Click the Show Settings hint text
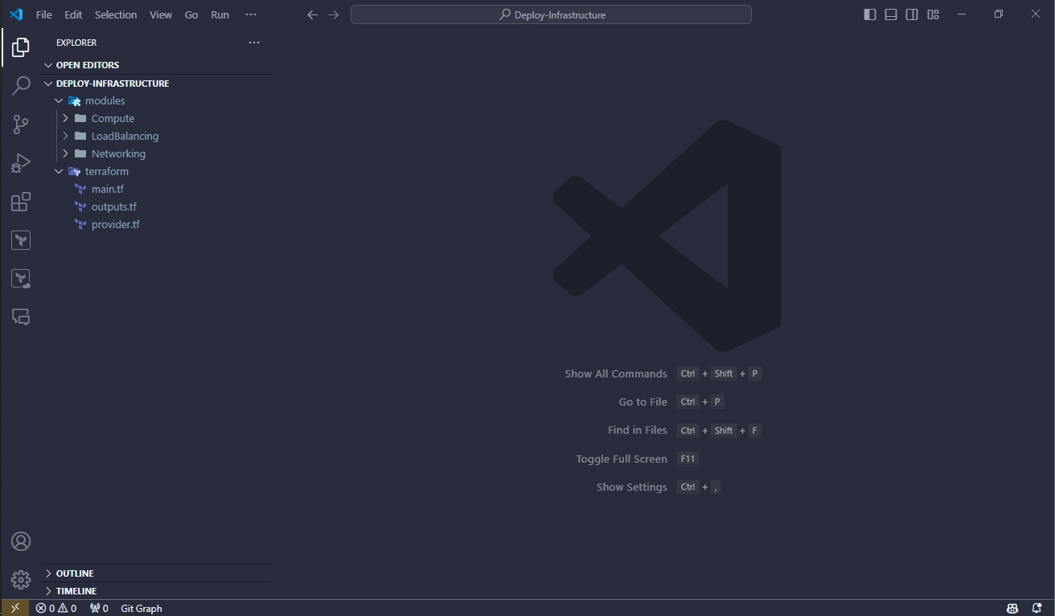This screenshot has width=1055, height=616. pyautogui.click(x=632, y=487)
